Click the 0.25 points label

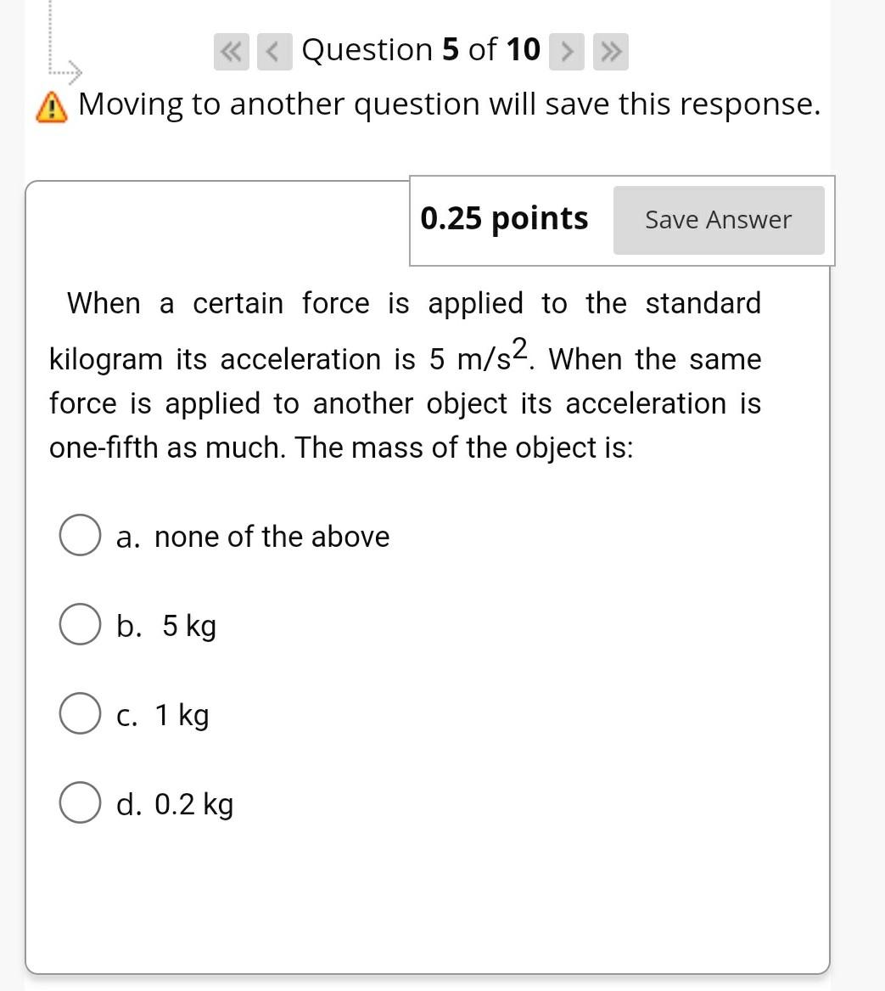[504, 219]
